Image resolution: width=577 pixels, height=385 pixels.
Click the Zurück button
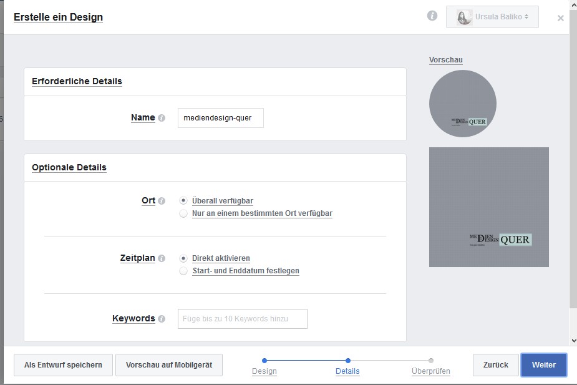495,365
